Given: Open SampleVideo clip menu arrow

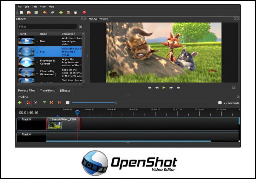Looking at the screenshot, I should pyautogui.click(x=49, y=119).
